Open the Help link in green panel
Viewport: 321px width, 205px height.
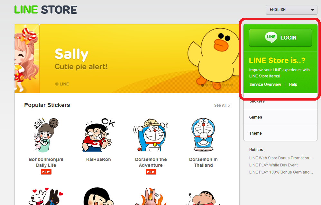click(293, 85)
